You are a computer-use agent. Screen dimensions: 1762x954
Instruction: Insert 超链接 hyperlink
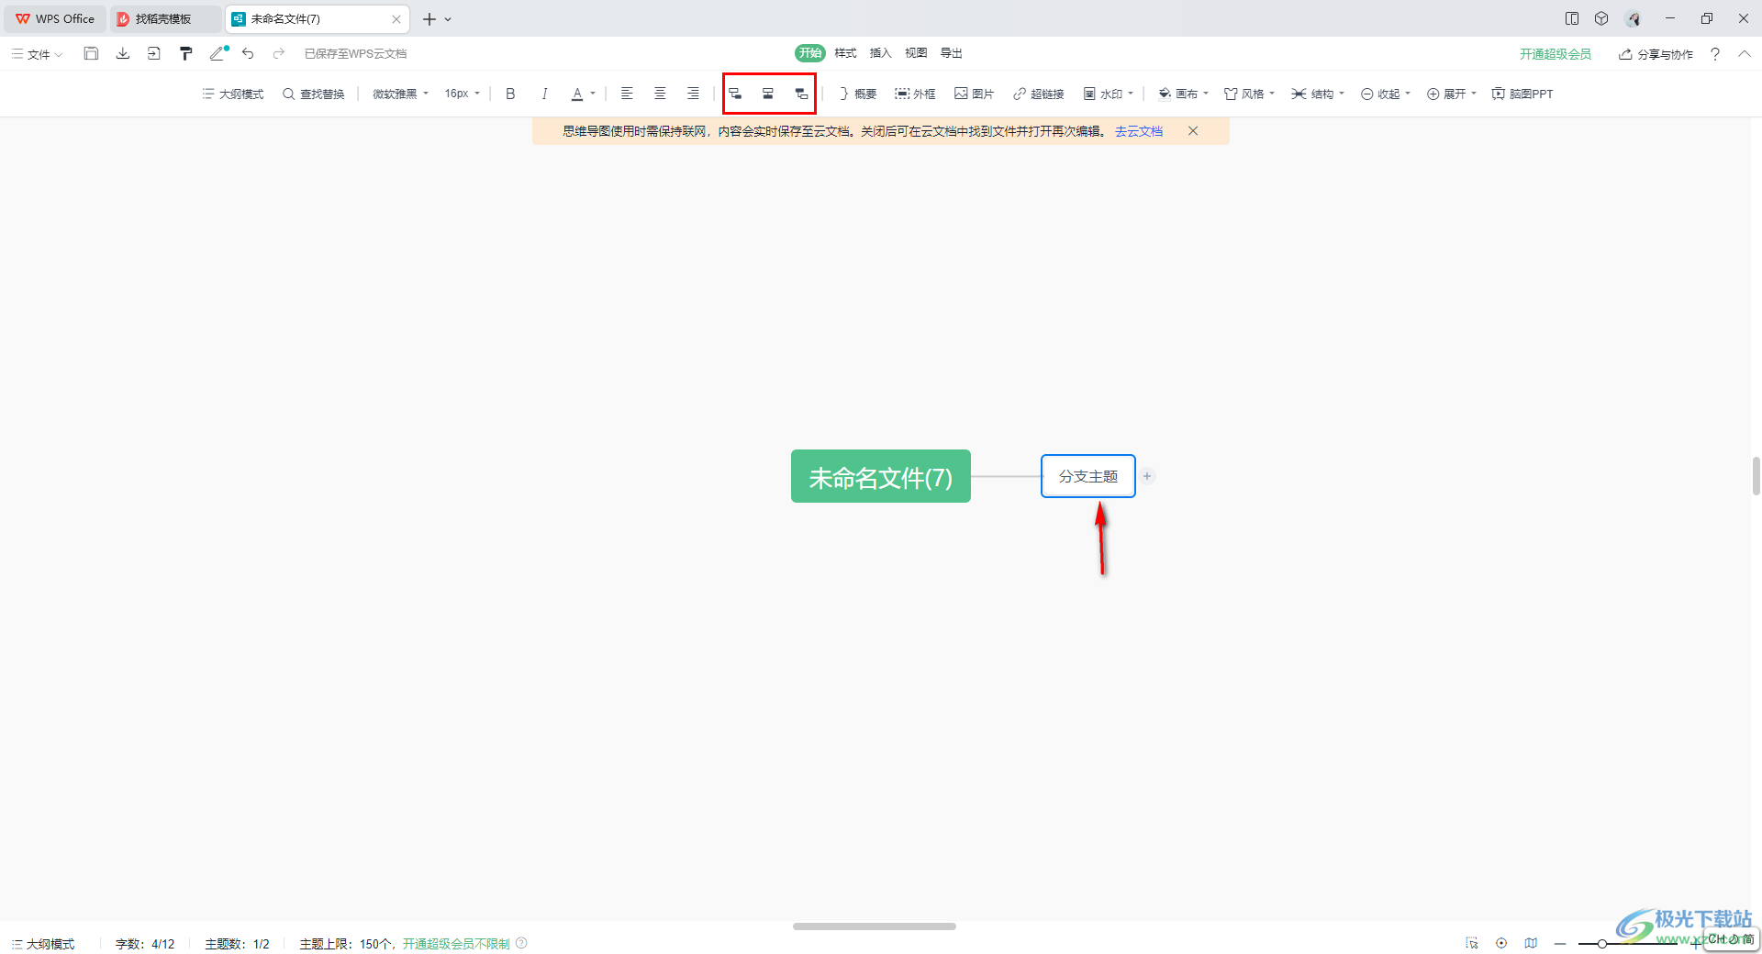pyautogui.click(x=1038, y=94)
